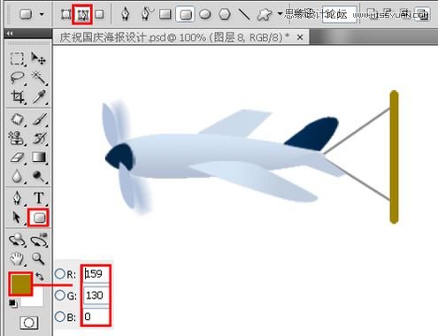This screenshot has height=336, width=438.
Task: Pick the Pen tool in options bar
Action: (x=126, y=14)
